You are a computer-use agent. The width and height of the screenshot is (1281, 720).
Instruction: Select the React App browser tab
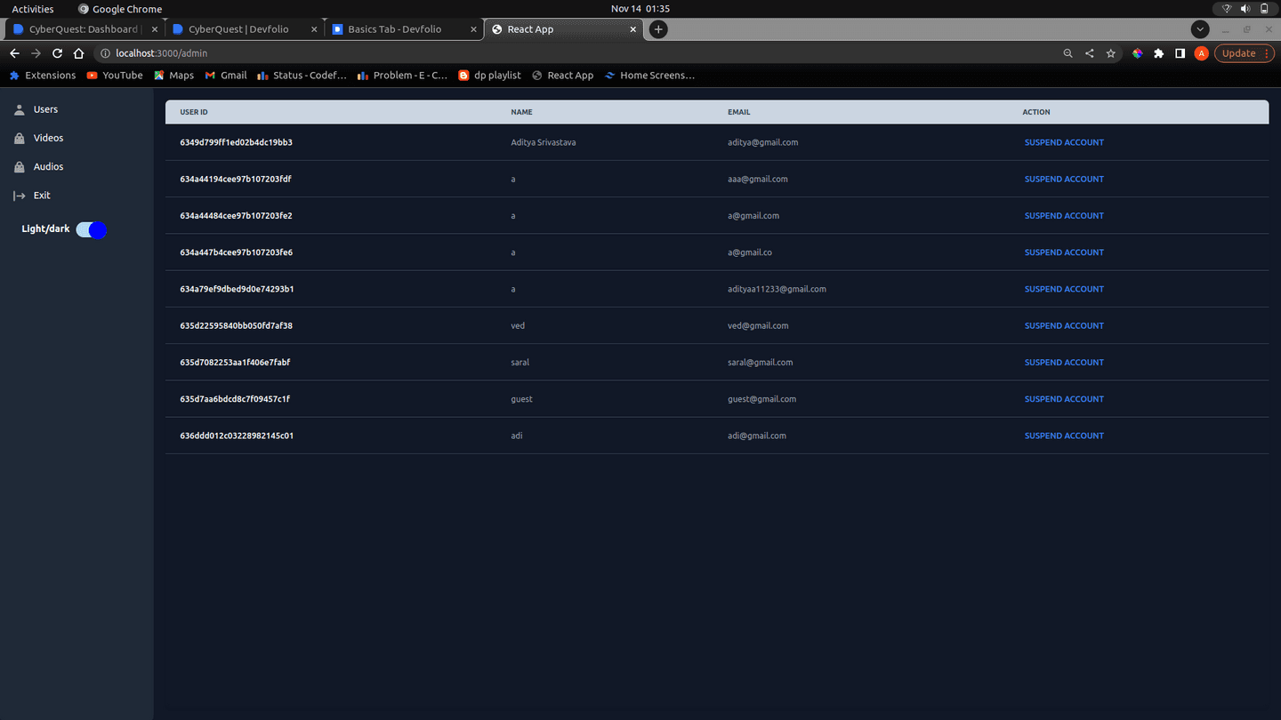click(564, 29)
